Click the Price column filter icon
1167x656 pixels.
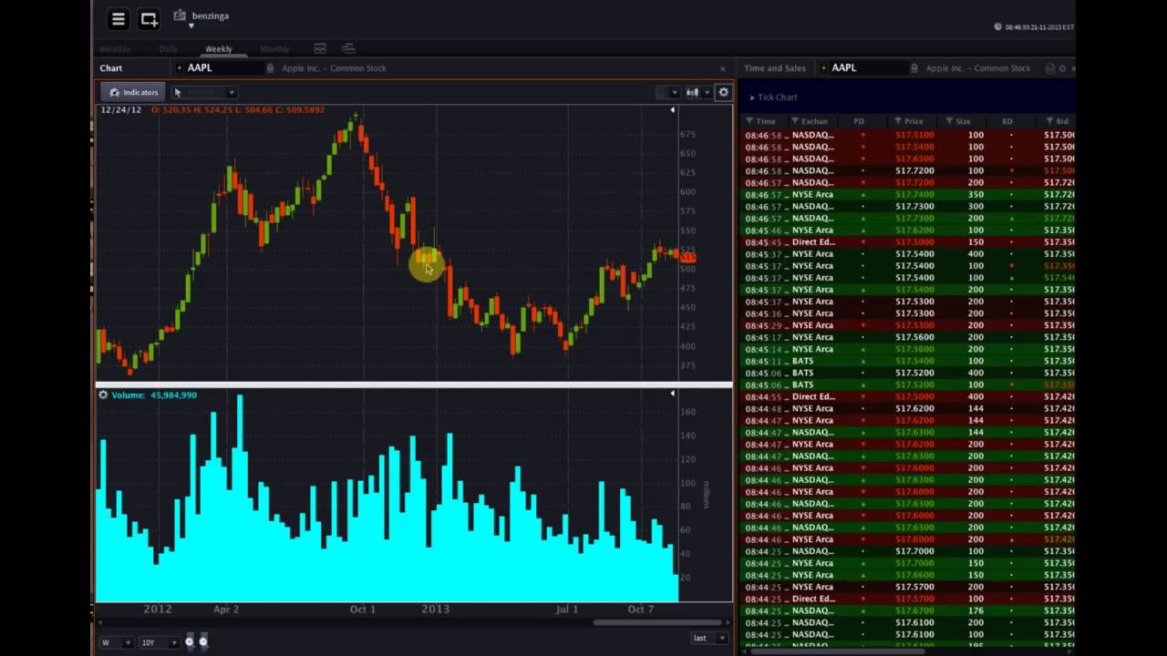coord(898,121)
